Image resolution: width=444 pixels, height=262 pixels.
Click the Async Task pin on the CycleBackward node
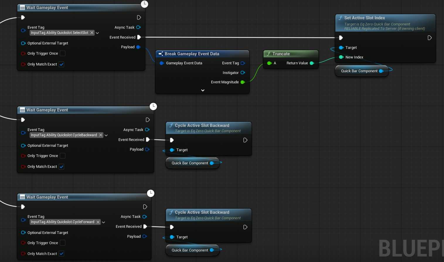point(147,130)
